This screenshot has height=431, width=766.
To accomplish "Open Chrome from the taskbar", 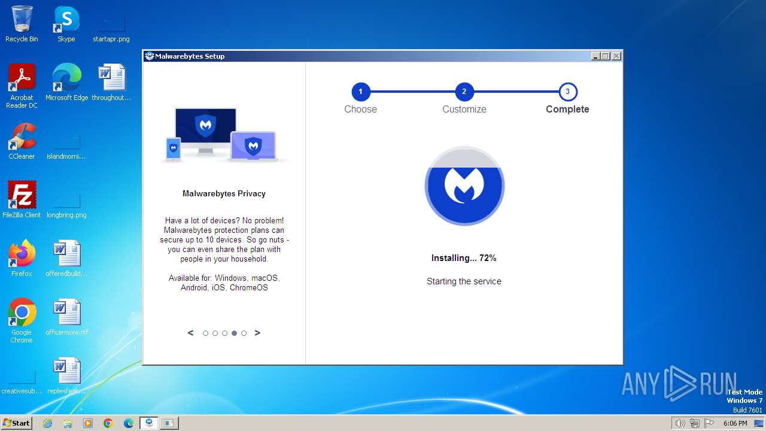I will tap(108, 423).
